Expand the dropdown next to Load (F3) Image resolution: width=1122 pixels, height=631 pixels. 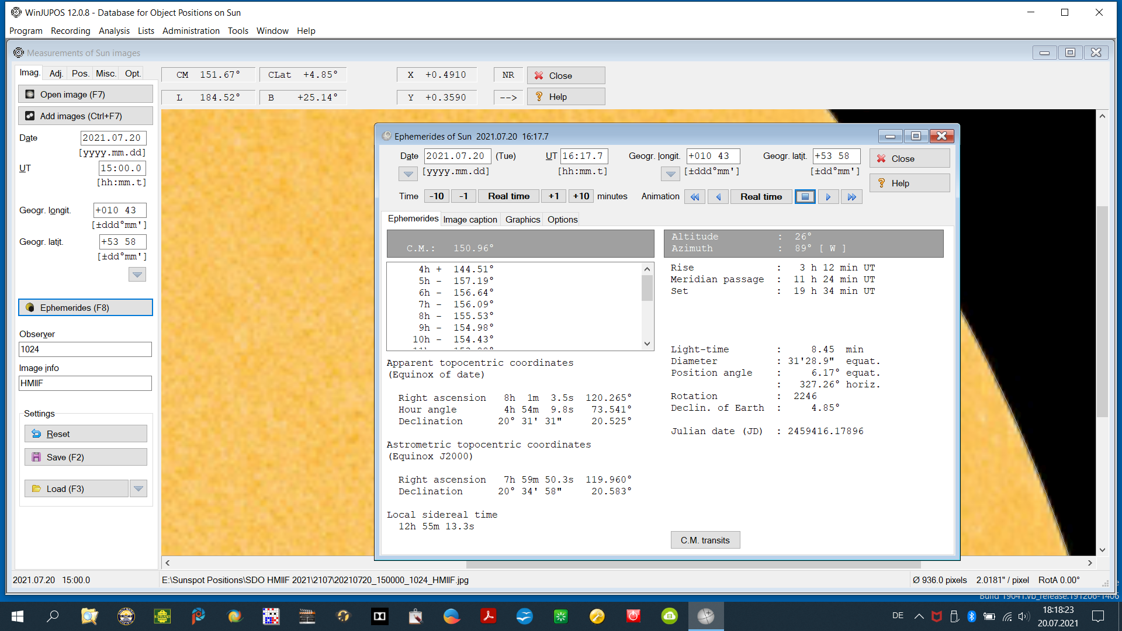138,488
